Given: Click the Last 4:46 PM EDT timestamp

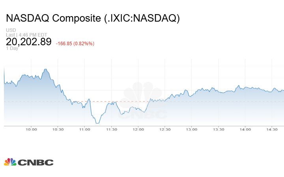Looking at the screenshot, I should [26, 35].
